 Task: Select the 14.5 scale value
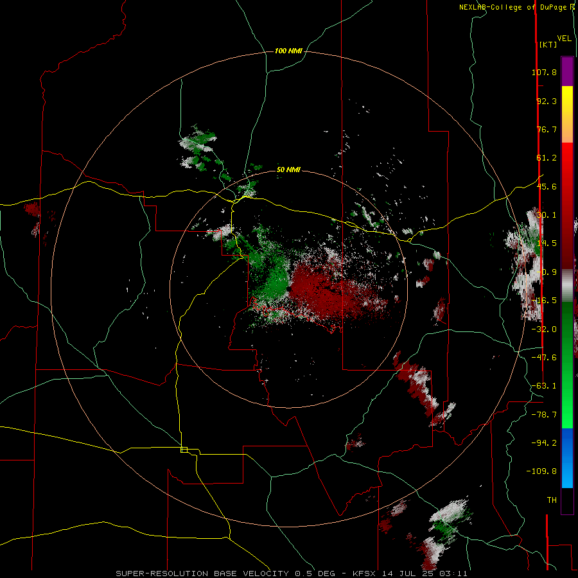click(547, 243)
